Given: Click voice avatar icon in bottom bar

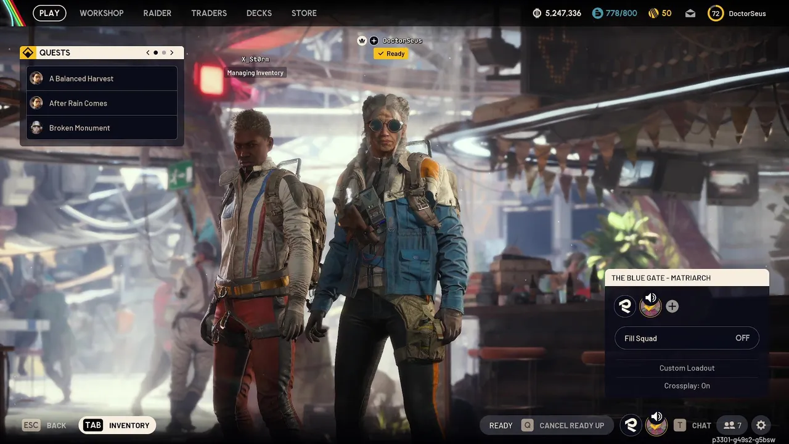Looking at the screenshot, I should [x=656, y=424].
